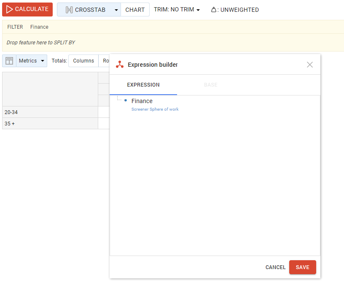This screenshot has width=344, height=294.
Task: Switch to the BASE tab
Action: pos(211,85)
